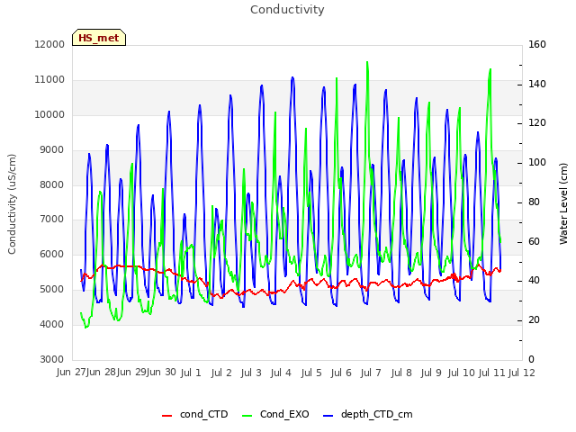Image resolution: width=576 pixels, height=432 pixels.
Task: Click the Jul 6 date label
Action: click(x=341, y=373)
